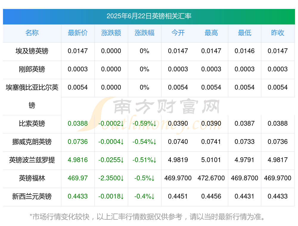Click previous close 4.9817
This screenshot has width=298, height=226.
click(278, 160)
